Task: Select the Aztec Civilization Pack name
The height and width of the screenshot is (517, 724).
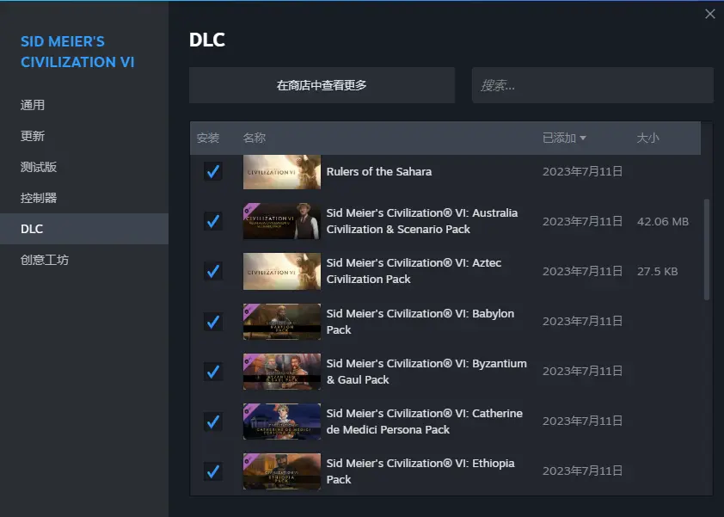Action: click(414, 271)
